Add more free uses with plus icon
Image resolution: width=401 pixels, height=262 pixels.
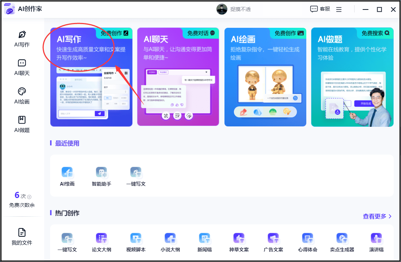(x=30, y=197)
